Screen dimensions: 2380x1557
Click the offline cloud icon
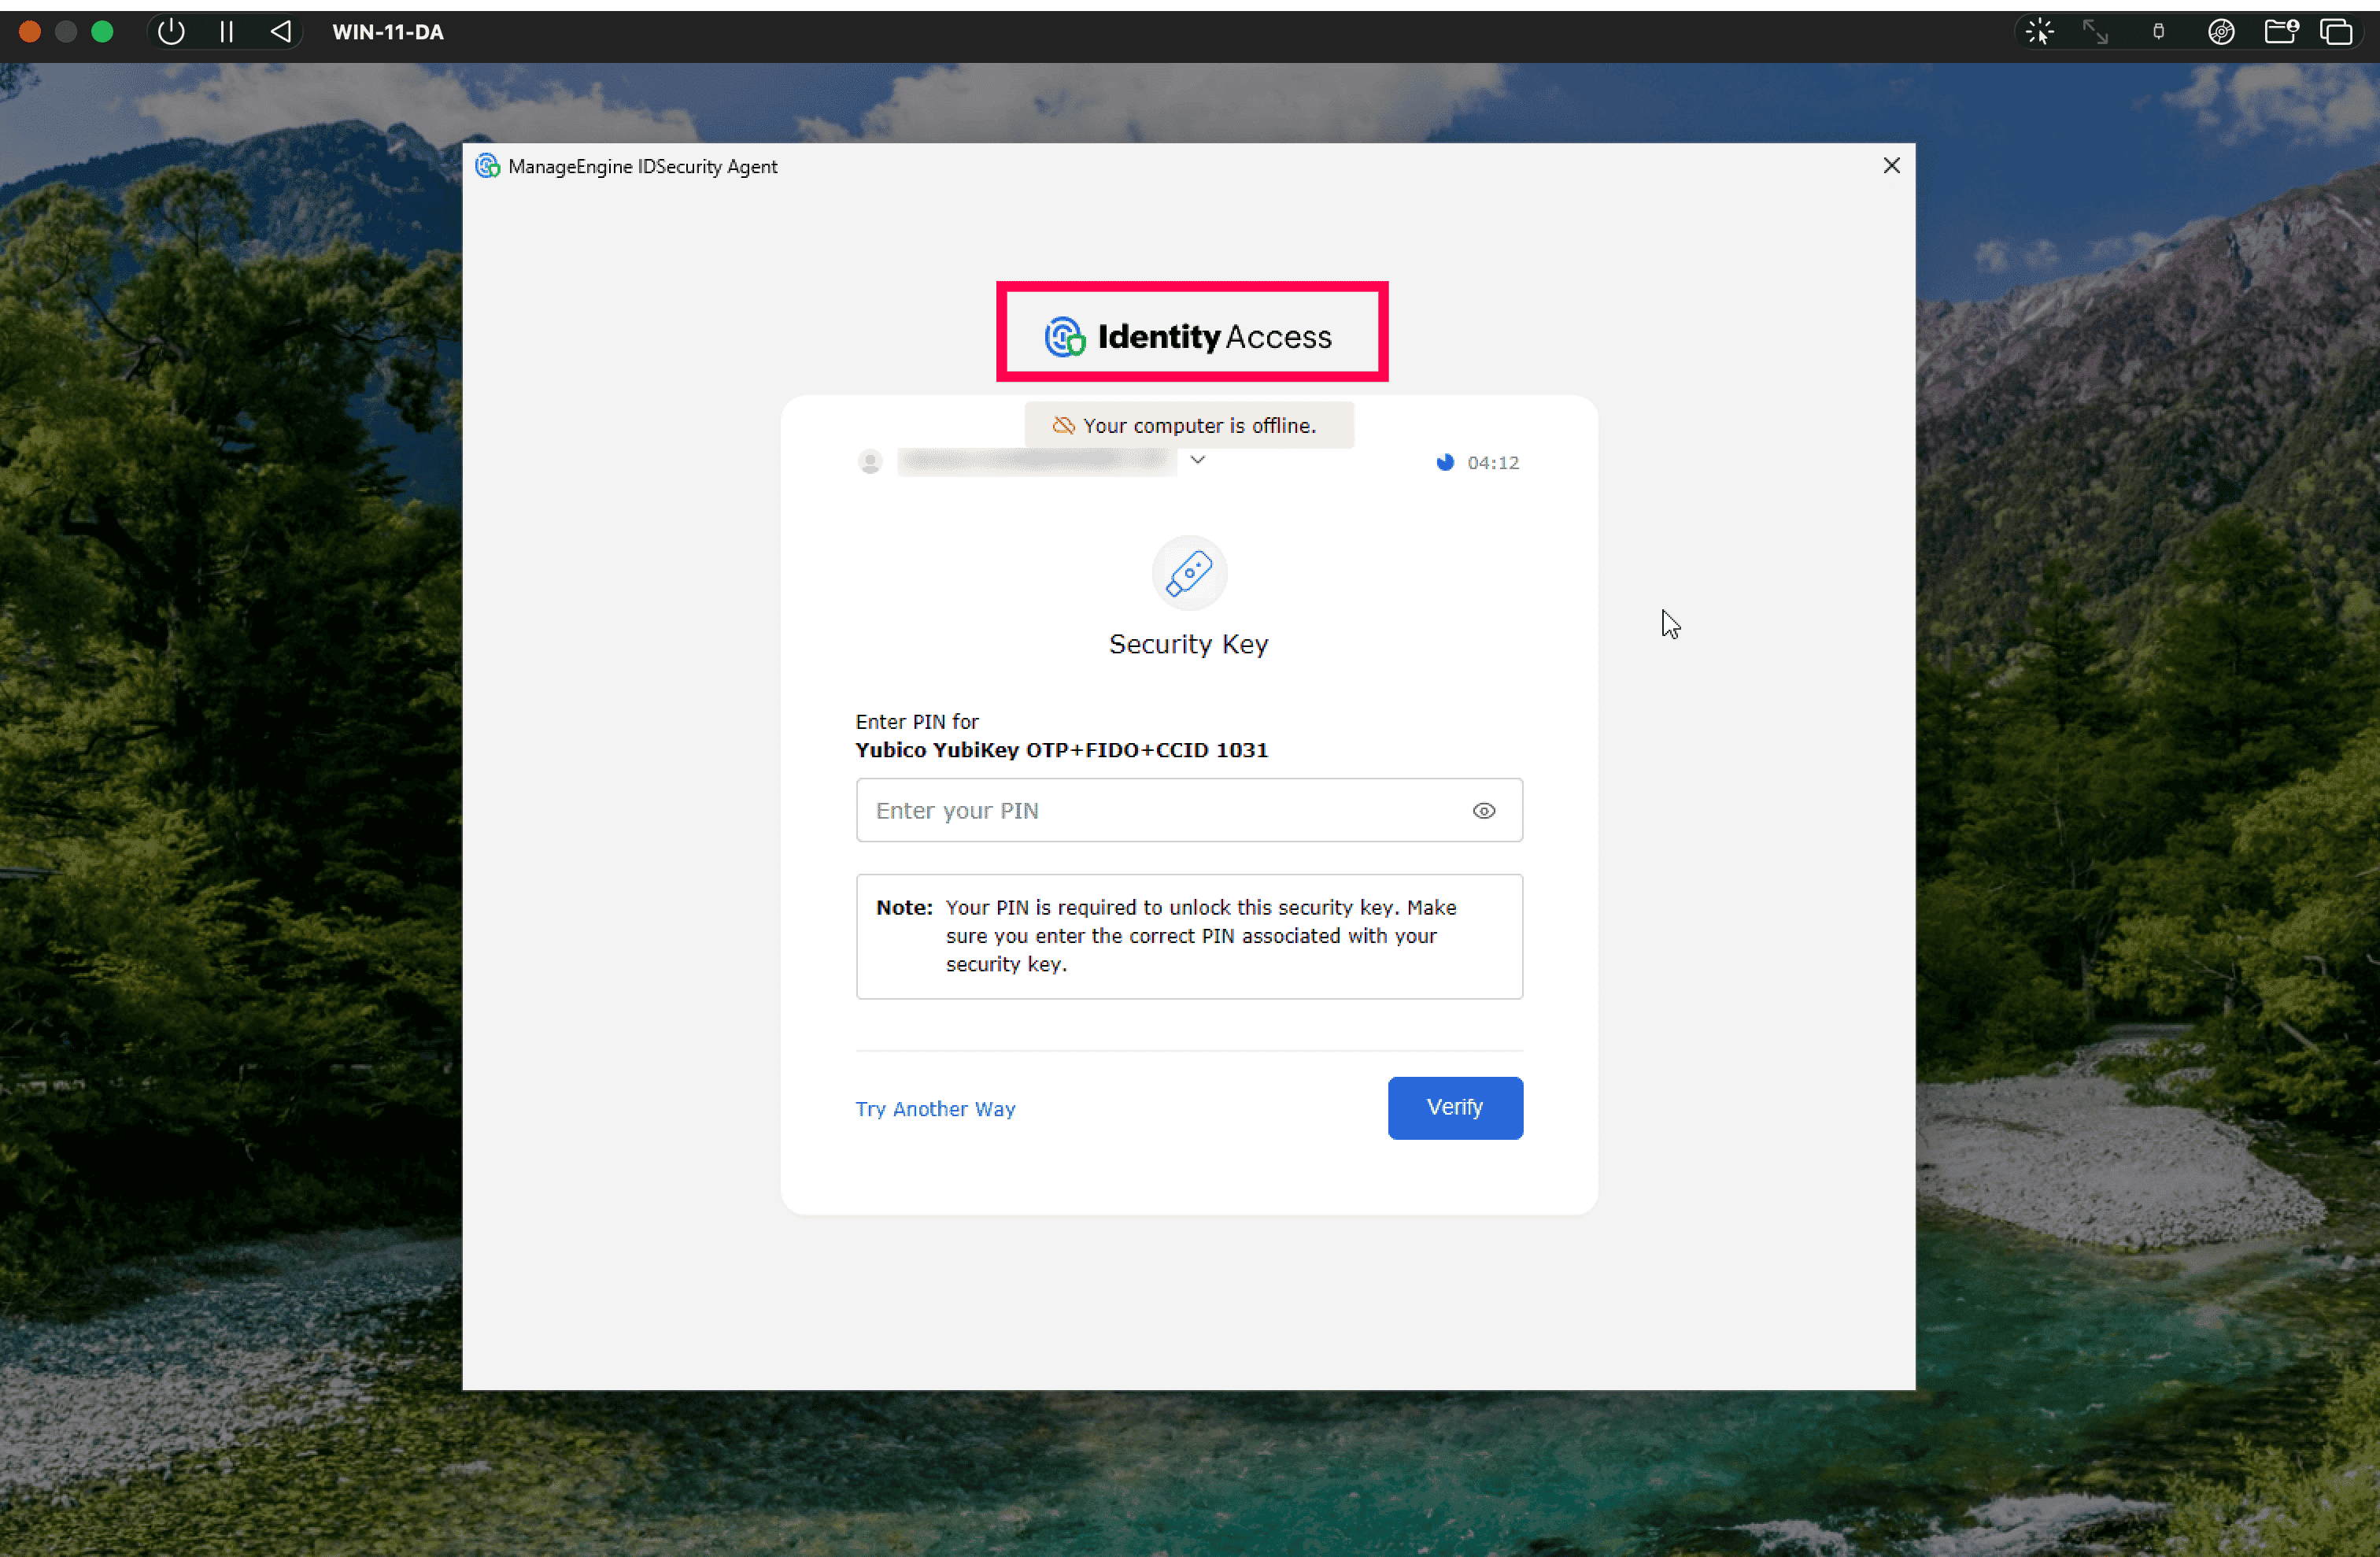[1063, 425]
